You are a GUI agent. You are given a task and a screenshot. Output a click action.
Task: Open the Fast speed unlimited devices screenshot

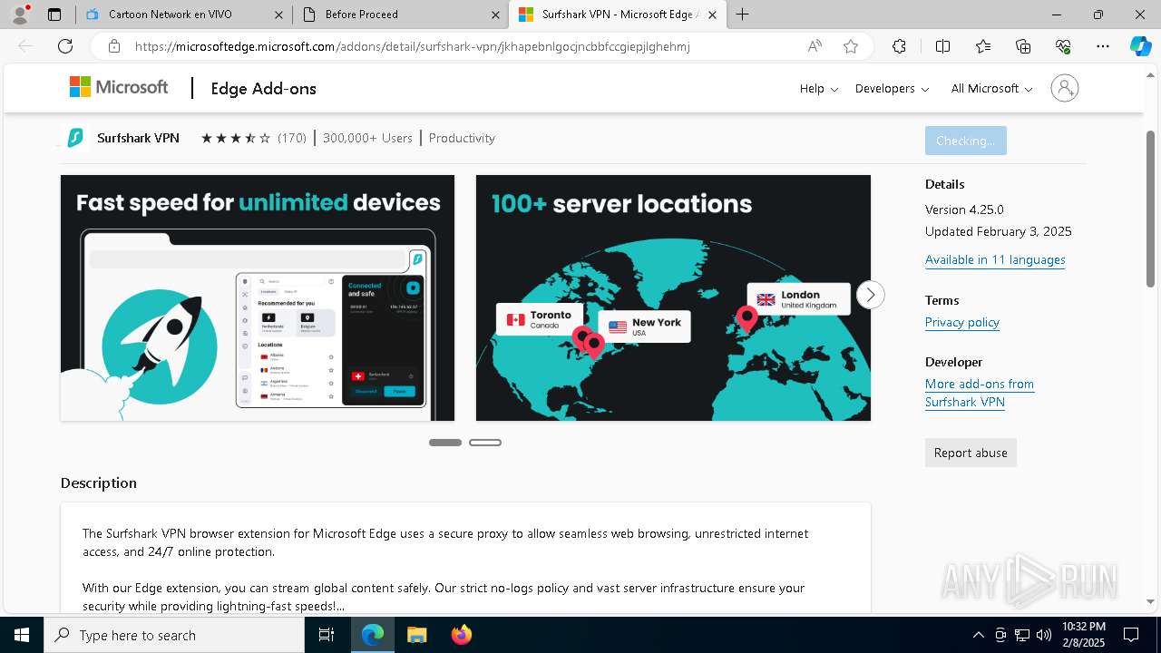(x=258, y=297)
